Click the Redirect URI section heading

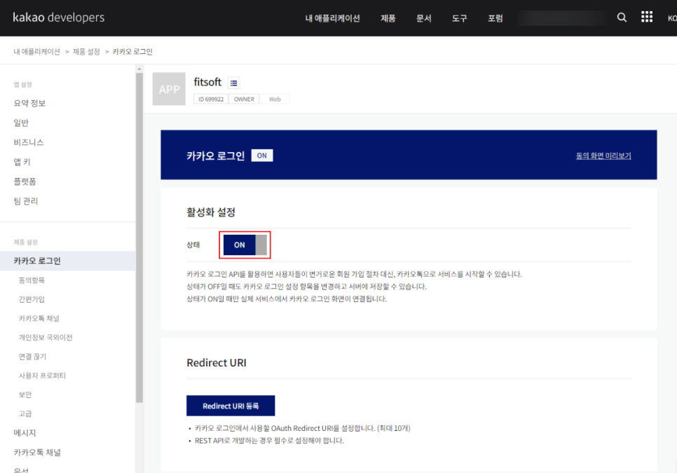(217, 362)
